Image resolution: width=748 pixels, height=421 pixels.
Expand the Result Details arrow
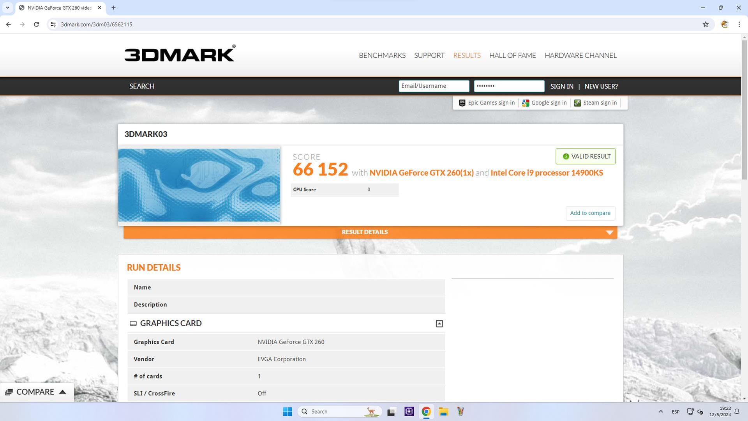[x=609, y=232]
